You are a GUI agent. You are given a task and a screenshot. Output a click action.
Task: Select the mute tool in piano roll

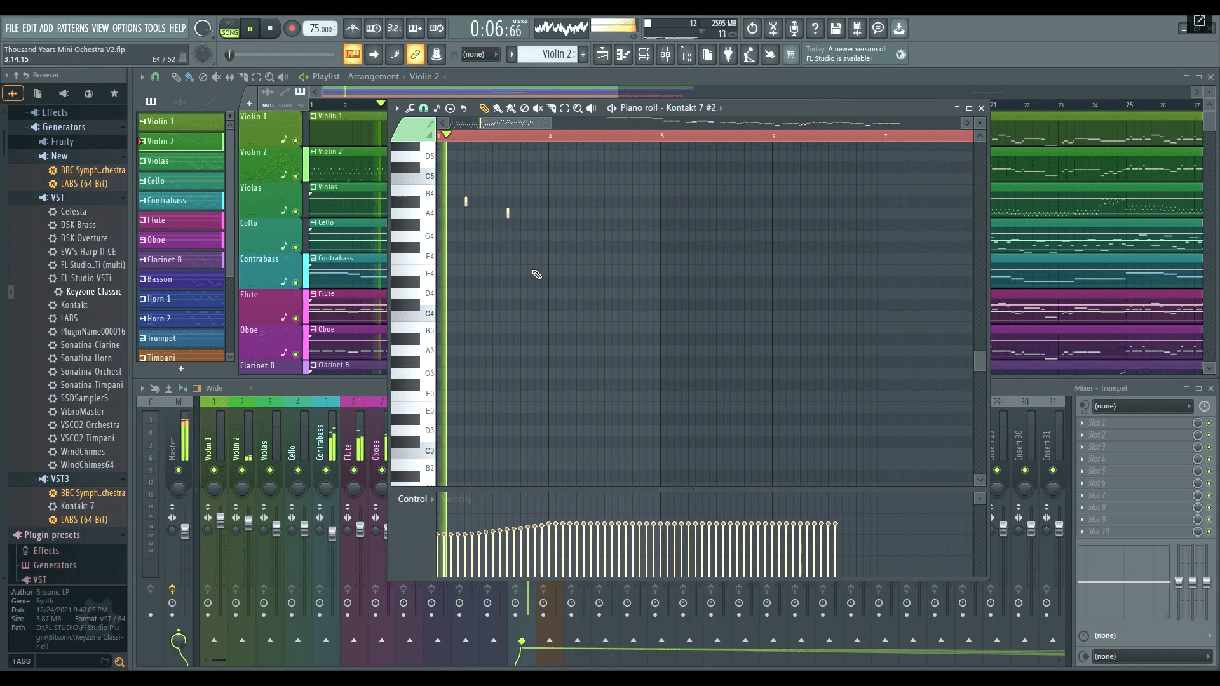(538, 108)
